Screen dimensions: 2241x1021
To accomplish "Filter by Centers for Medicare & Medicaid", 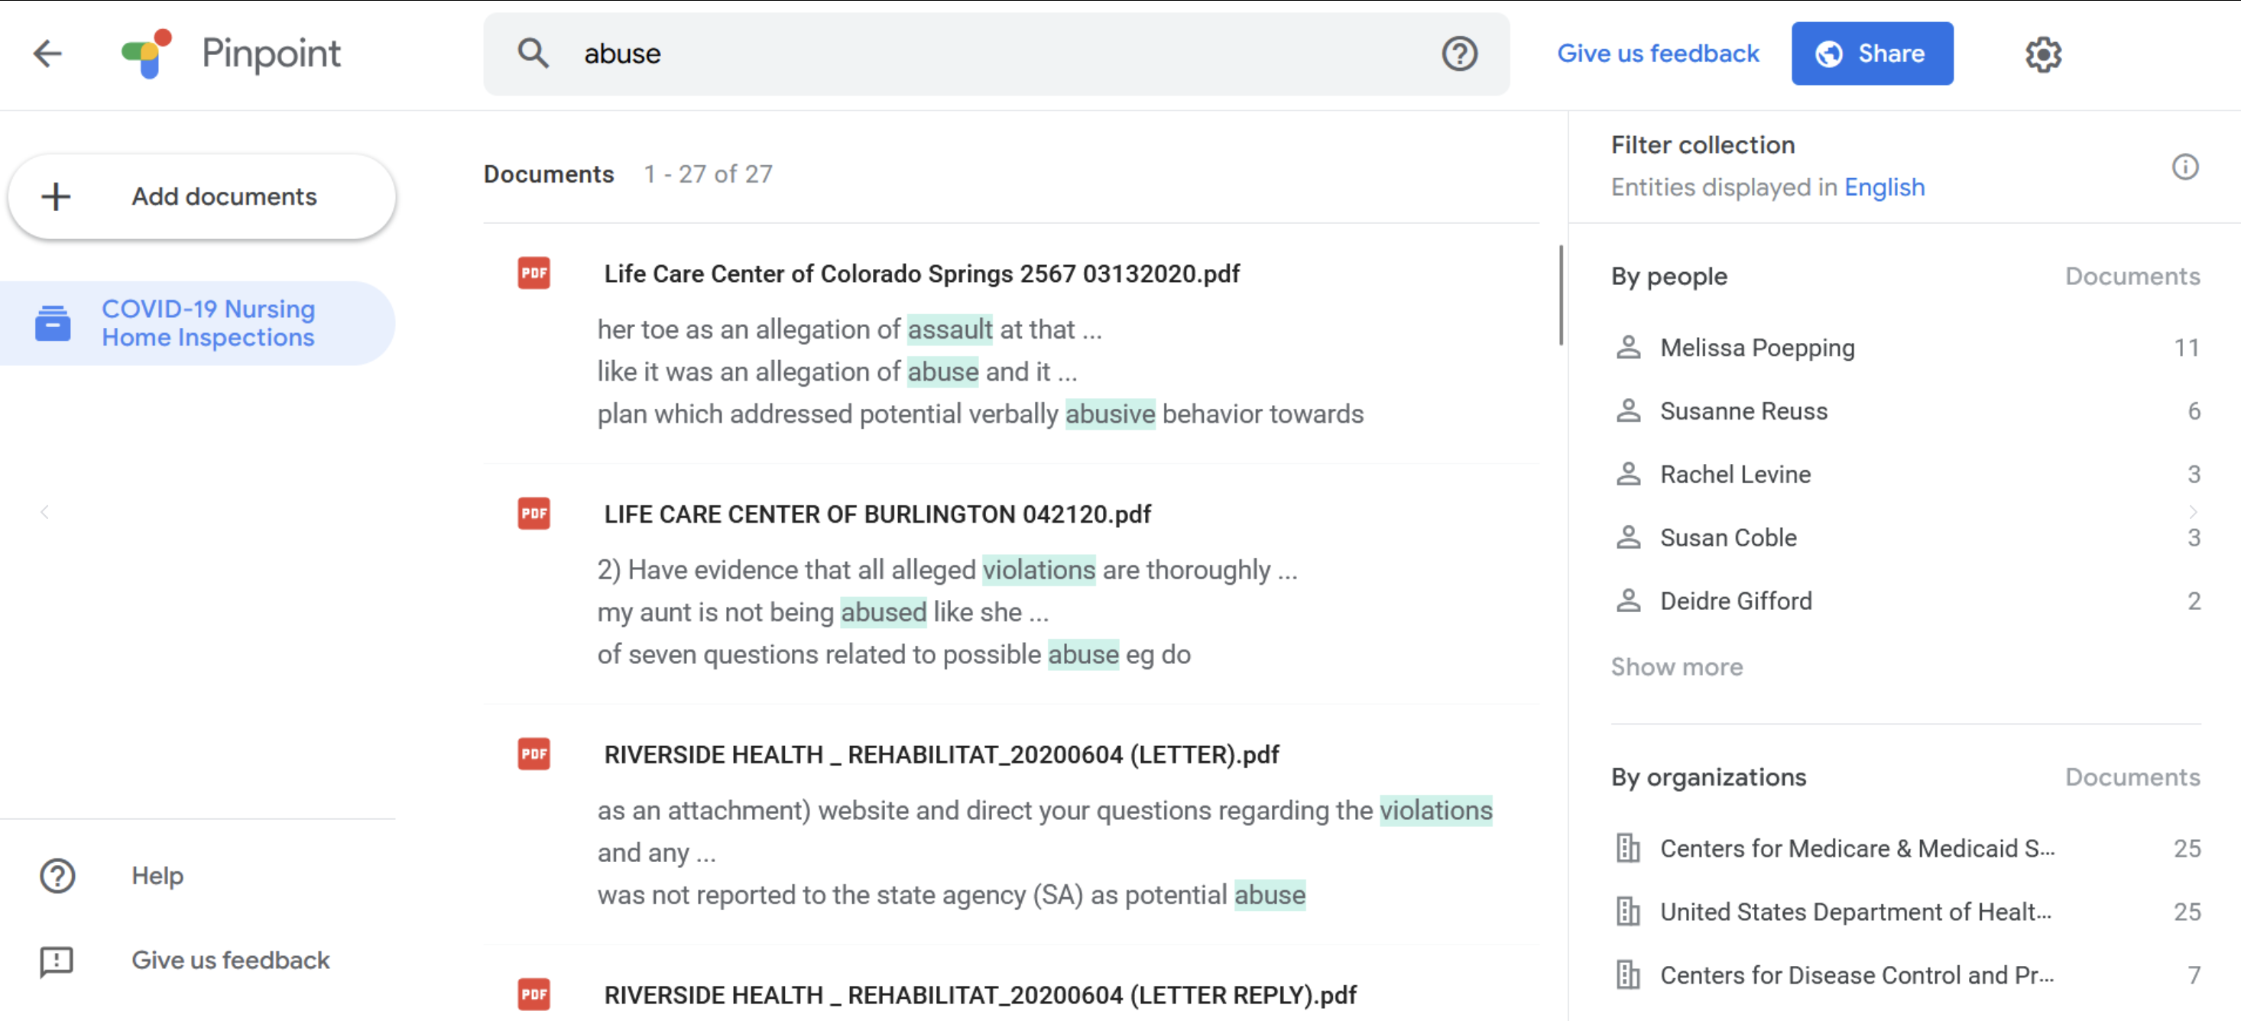I will [x=1856, y=848].
